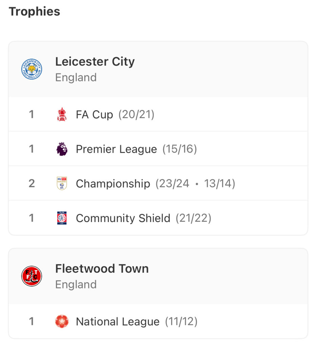This screenshot has width=316, height=347.
Task: Click the Premier League lion icon
Action: [62, 149]
